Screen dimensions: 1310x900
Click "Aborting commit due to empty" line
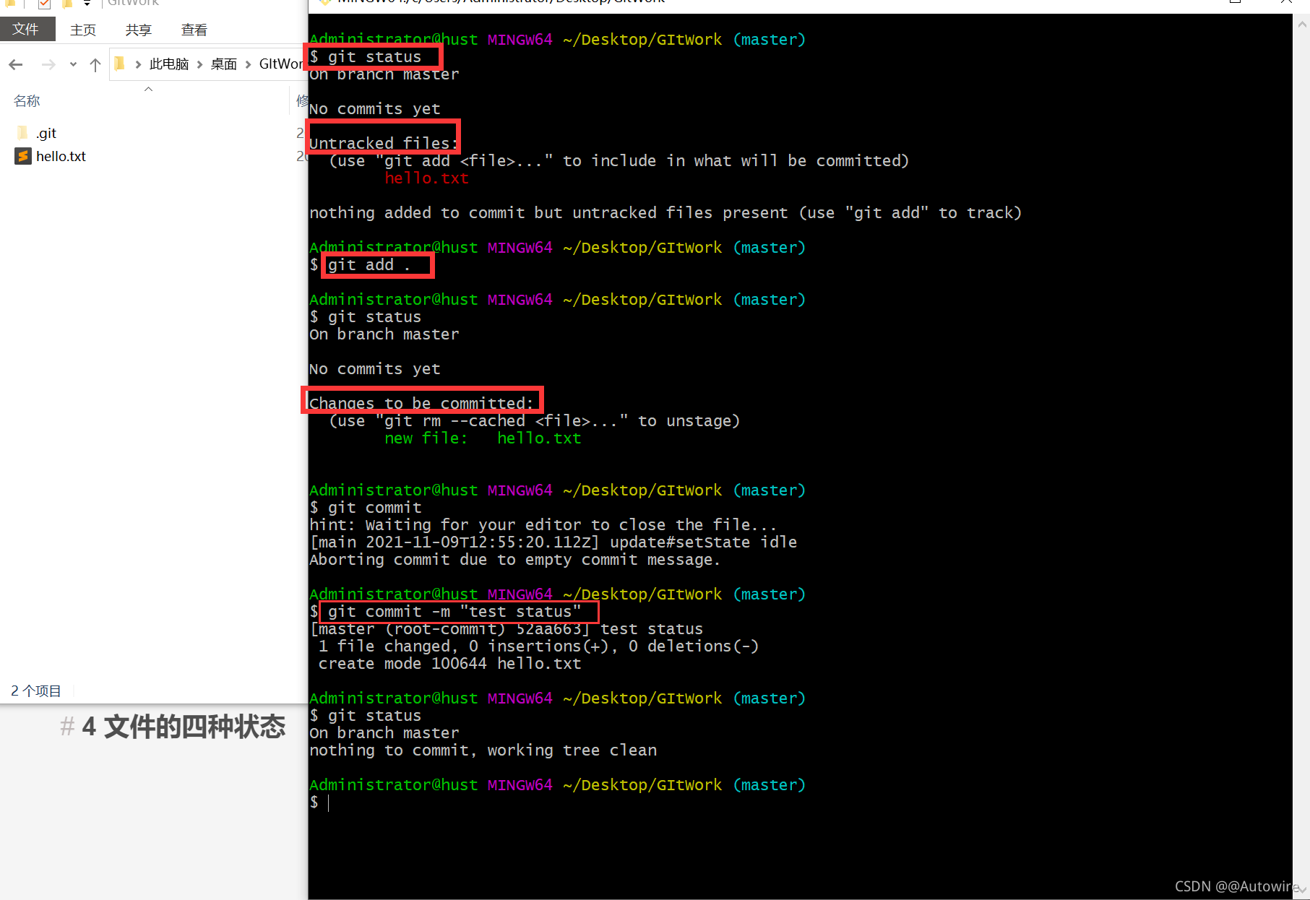pos(514,560)
